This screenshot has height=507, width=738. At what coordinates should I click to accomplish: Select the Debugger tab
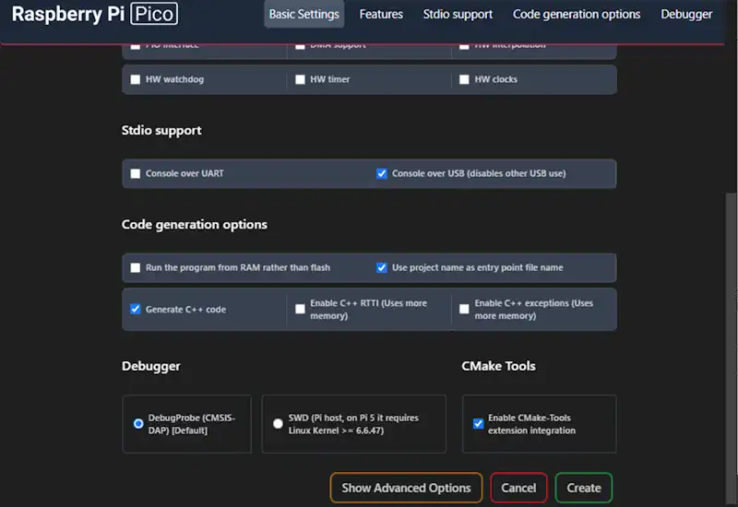coord(685,14)
